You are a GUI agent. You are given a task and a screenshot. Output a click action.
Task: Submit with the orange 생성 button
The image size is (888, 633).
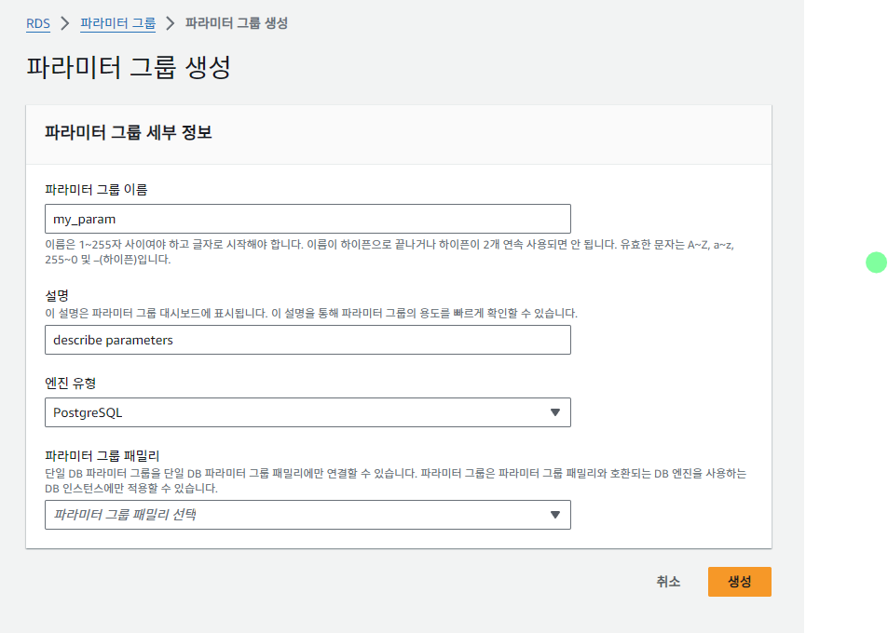pyautogui.click(x=740, y=582)
